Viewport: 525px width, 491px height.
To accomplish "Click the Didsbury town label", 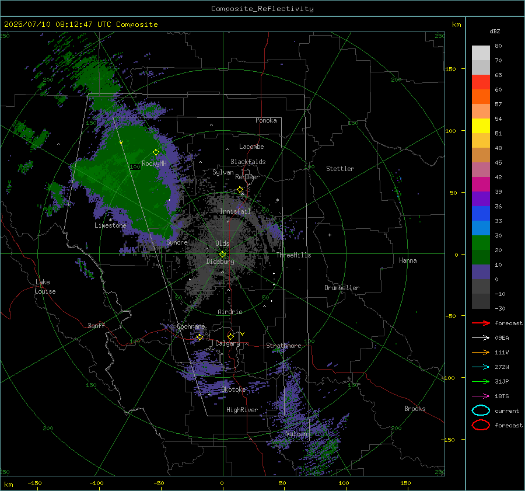I will click(220, 262).
